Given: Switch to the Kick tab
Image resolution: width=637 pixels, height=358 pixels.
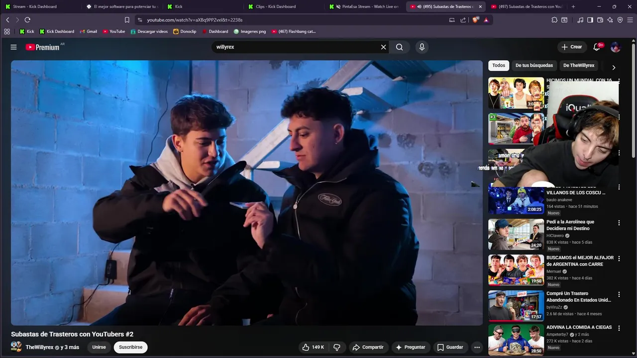Looking at the screenshot, I should click(x=203, y=6).
